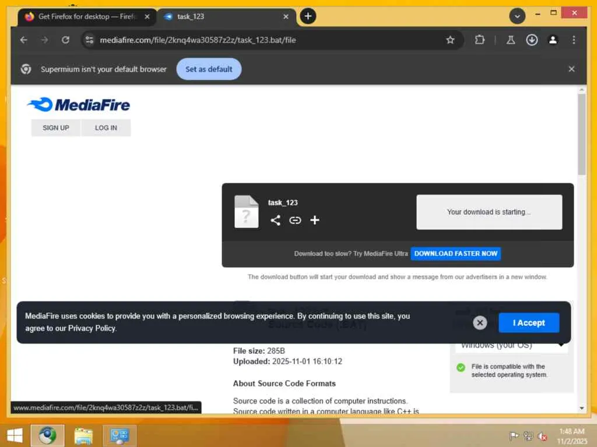Viewport: 597px width, 447px height.
Task: Click DOWNLOAD FASTER NOW button
Action: click(456, 254)
